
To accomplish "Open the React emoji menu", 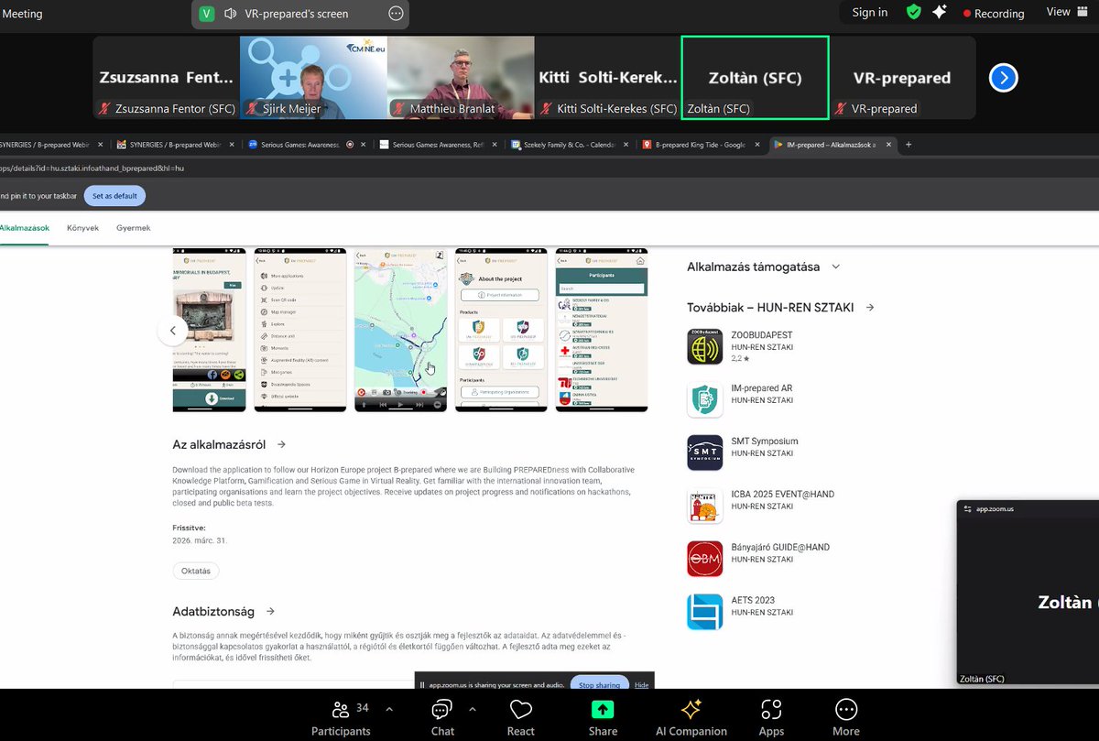I will (x=521, y=717).
